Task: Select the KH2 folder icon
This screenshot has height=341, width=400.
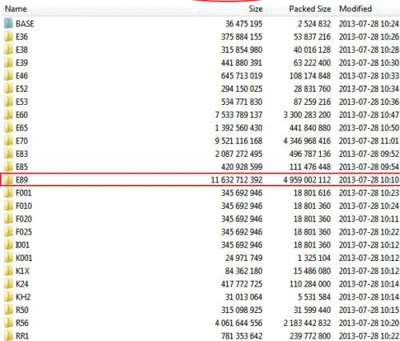Action: (8, 297)
